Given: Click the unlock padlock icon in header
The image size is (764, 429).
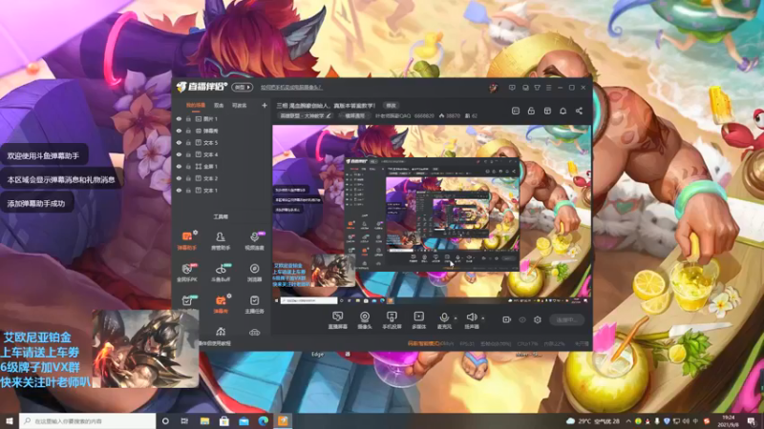Looking at the screenshot, I should (531, 111).
